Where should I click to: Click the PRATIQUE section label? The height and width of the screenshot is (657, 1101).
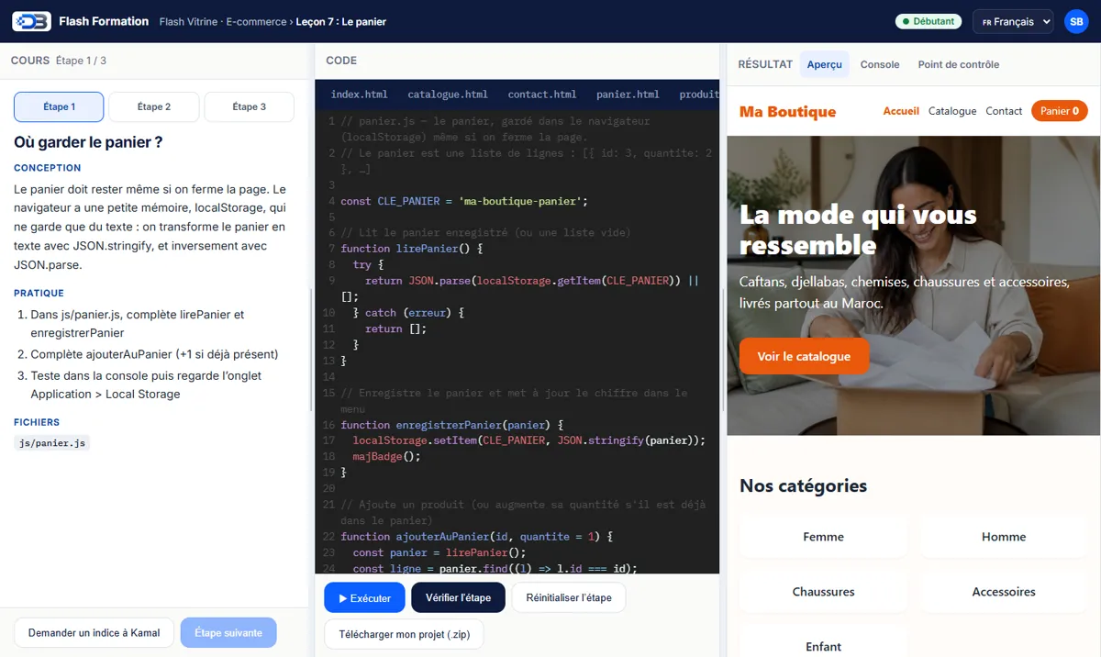point(39,294)
